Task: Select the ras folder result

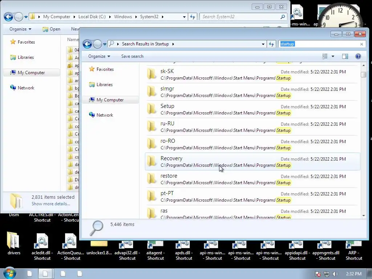Action: pos(252,212)
